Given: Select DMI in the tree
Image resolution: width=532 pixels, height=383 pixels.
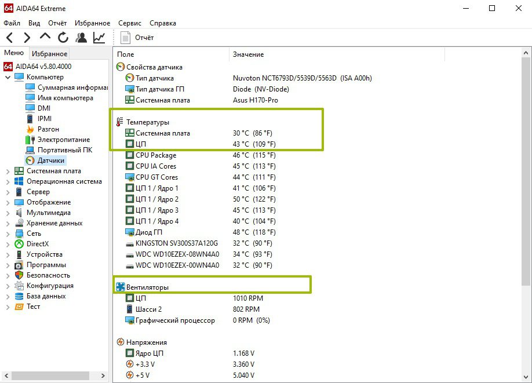Looking at the screenshot, I should coord(44,108).
